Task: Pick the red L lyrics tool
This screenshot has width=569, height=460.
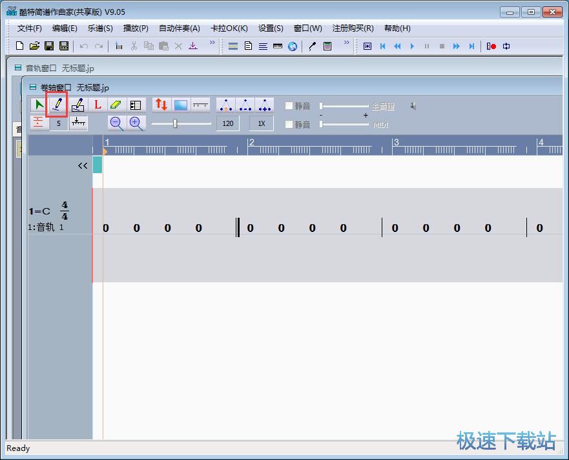Action: point(98,105)
